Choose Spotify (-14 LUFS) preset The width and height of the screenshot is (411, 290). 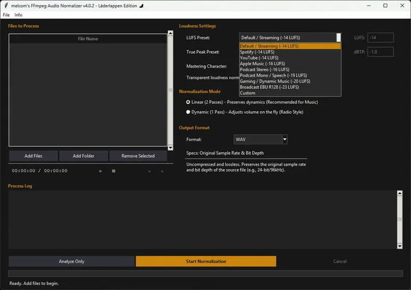click(290, 52)
